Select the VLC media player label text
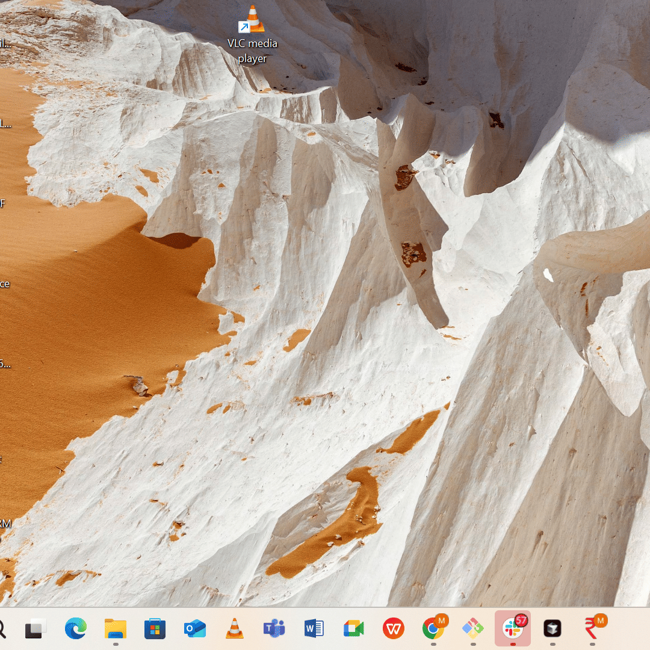Viewport: 650px width, 650px height. pos(252,51)
